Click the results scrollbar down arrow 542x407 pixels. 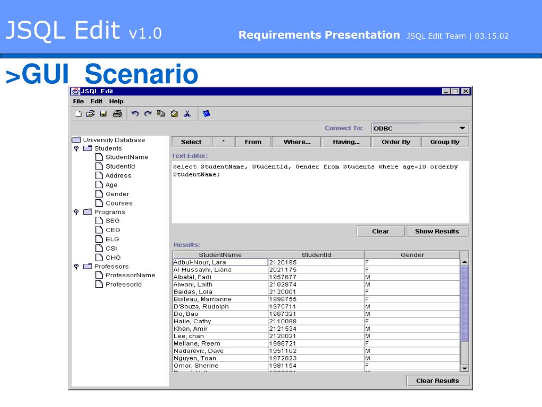click(465, 368)
